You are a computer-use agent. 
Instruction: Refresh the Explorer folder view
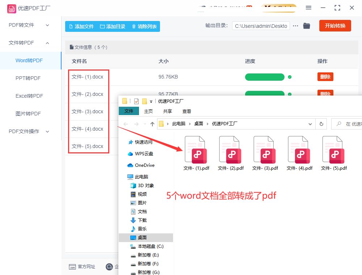coord(321,124)
